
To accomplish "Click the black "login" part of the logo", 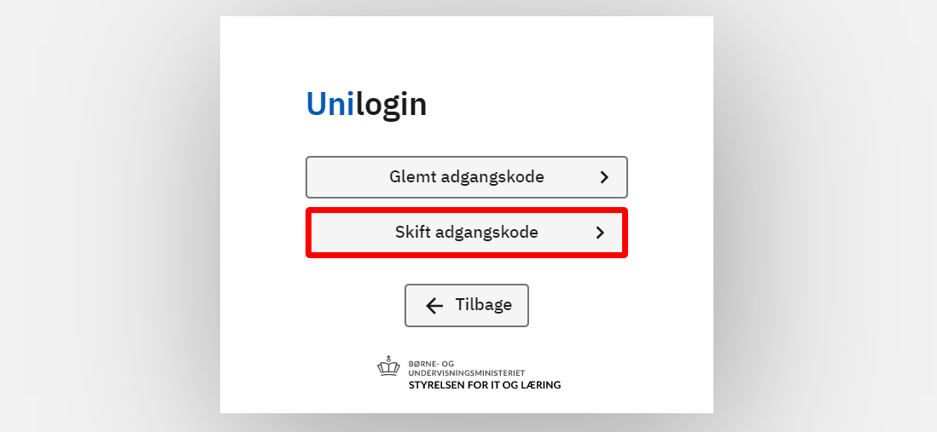I will pos(391,105).
